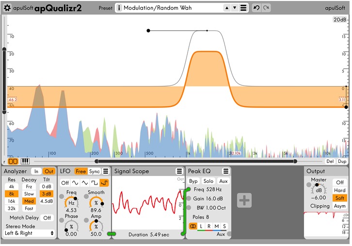Viewport: 352px width, 246px height.
Task: Select the triangle LFO waveform
Action: click(85, 183)
